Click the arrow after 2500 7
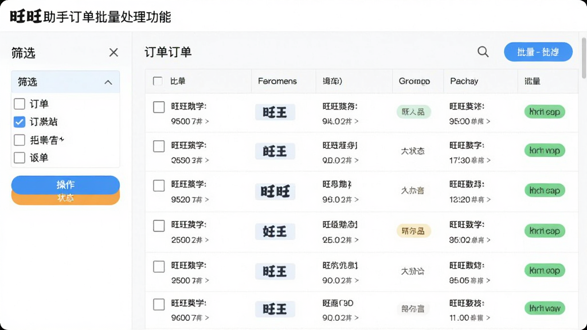 207,280
